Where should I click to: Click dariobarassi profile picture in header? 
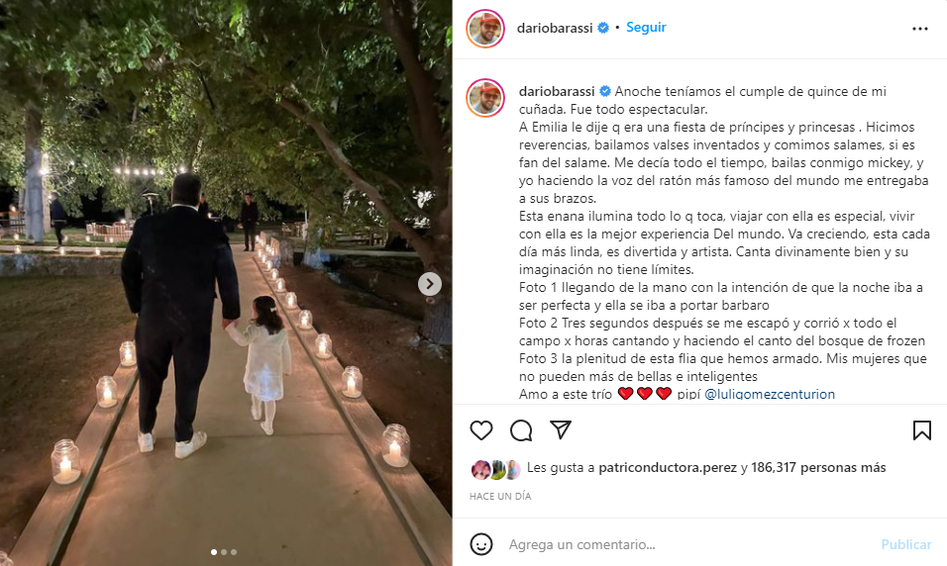click(x=485, y=29)
